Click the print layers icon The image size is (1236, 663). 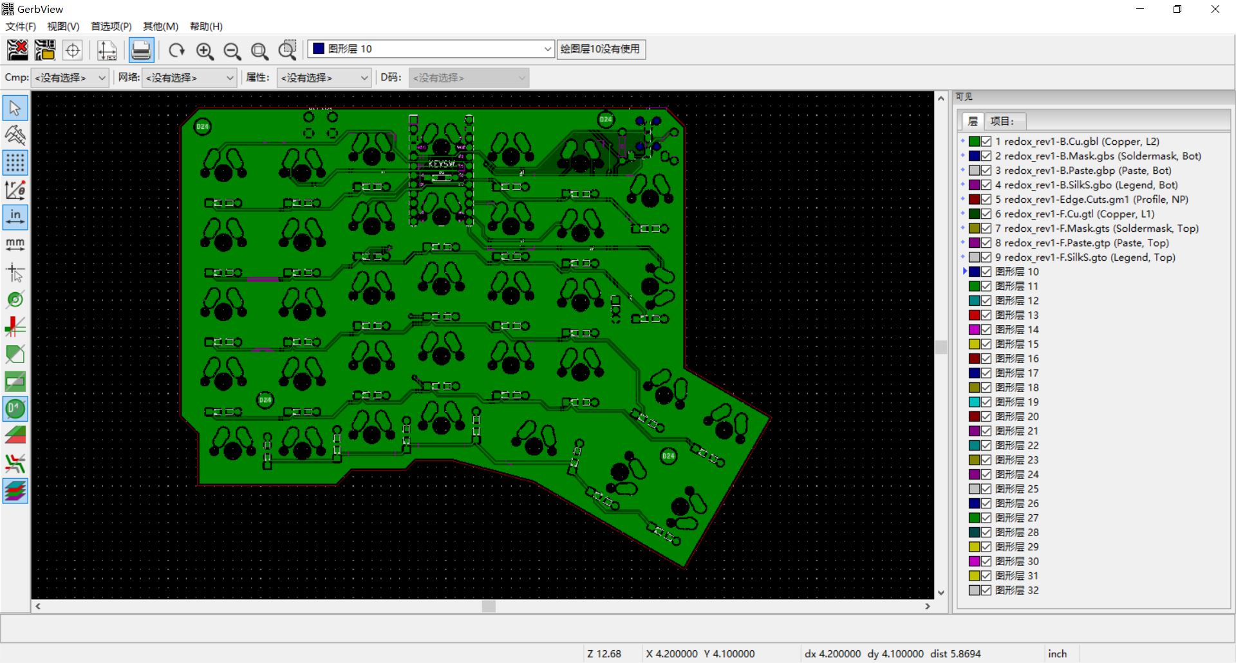tap(140, 50)
